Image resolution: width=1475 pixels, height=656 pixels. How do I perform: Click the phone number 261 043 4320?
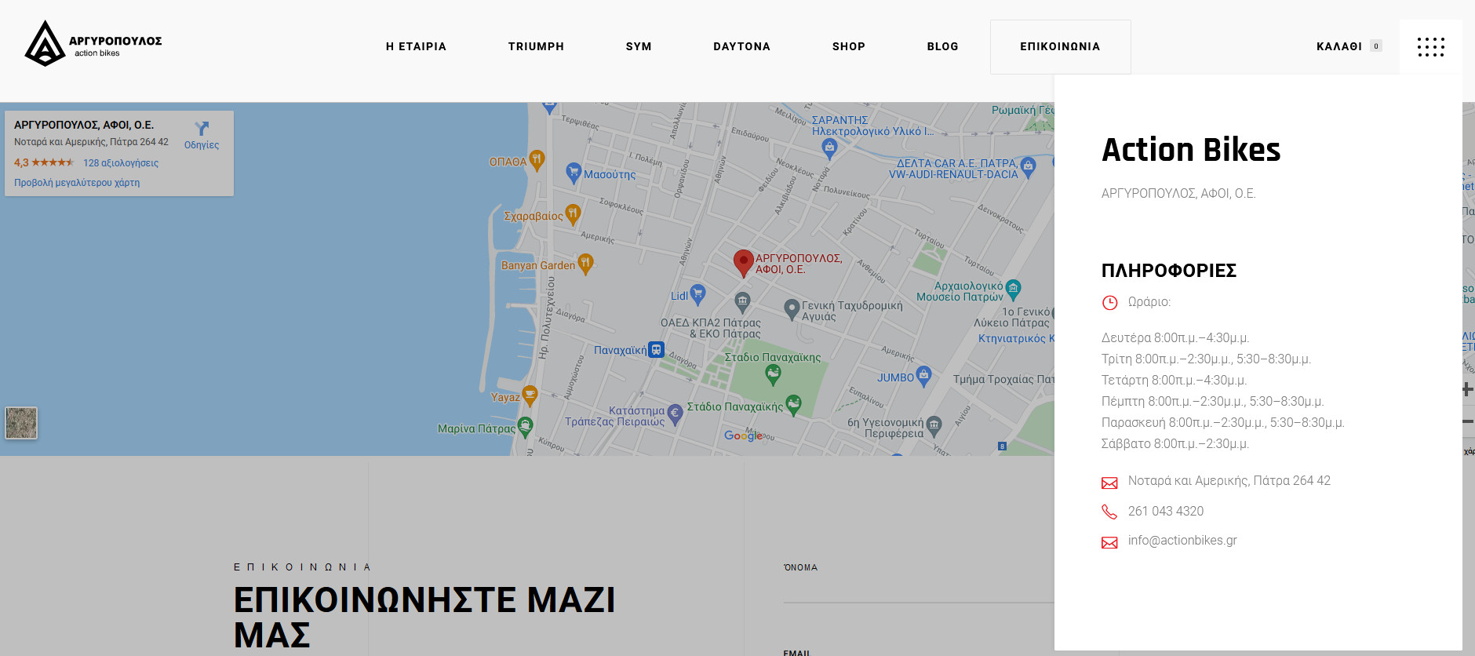pyautogui.click(x=1166, y=512)
